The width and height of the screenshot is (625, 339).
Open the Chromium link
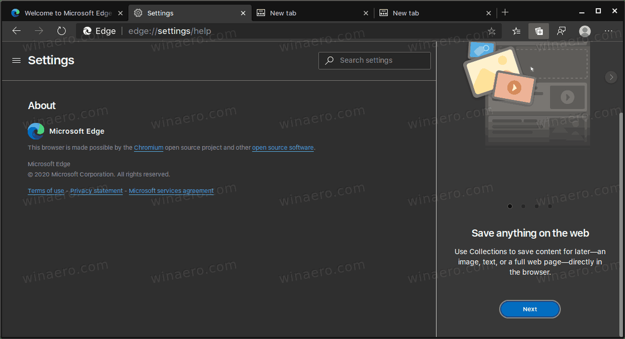tap(149, 148)
